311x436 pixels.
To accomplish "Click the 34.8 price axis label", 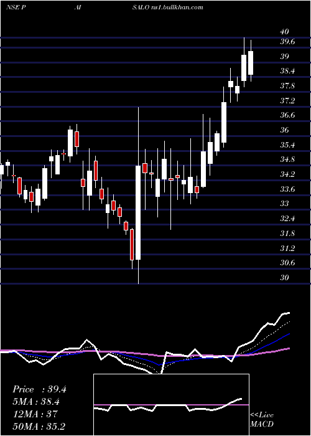I will point(288,159).
